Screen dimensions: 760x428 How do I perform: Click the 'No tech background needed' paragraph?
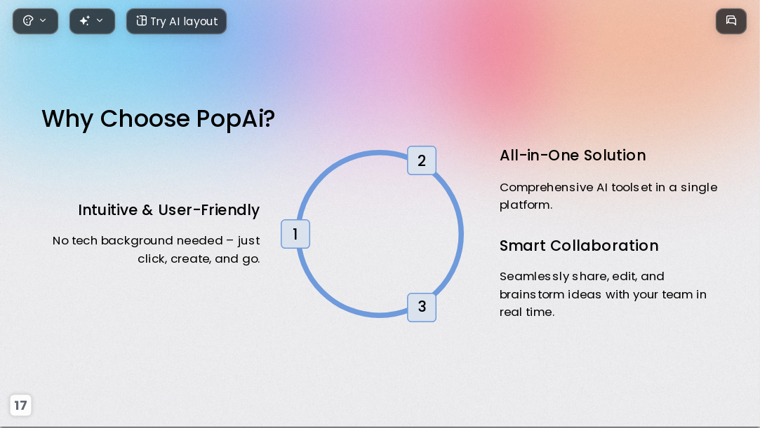156,249
